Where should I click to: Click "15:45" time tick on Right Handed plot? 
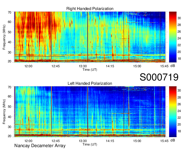tap(164, 66)
